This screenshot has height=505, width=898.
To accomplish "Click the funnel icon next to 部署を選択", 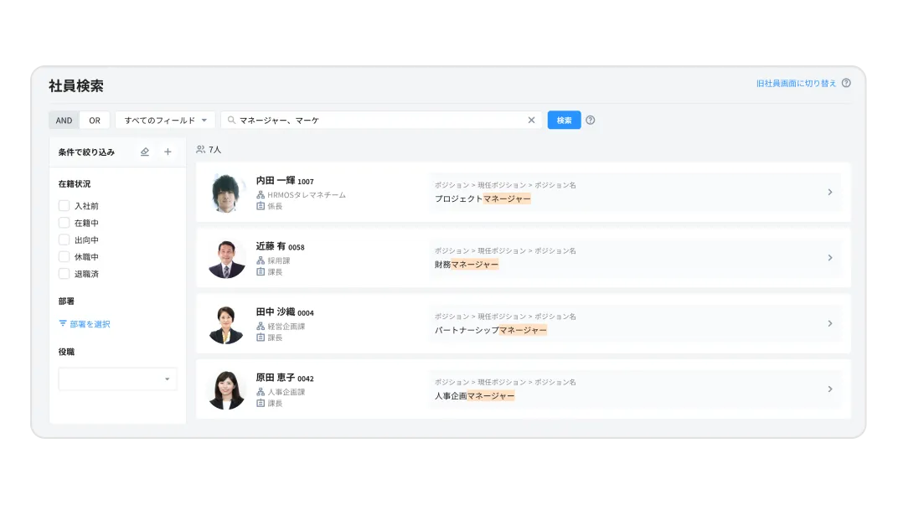I will coord(62,323).
